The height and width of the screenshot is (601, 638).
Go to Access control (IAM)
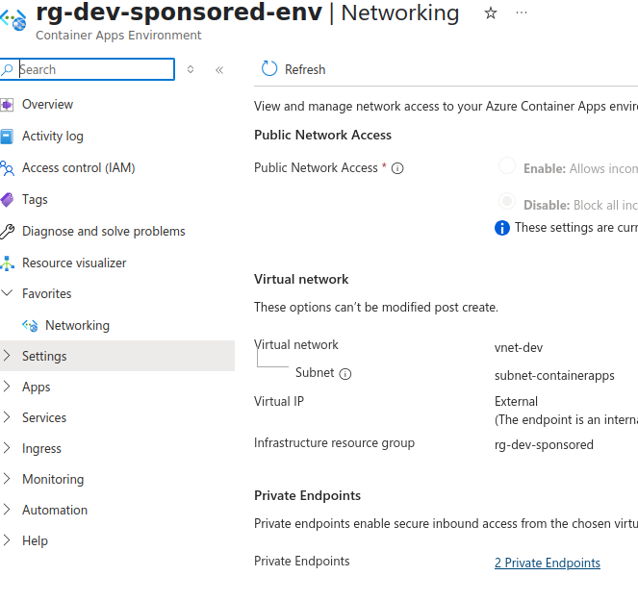[79, 168]
